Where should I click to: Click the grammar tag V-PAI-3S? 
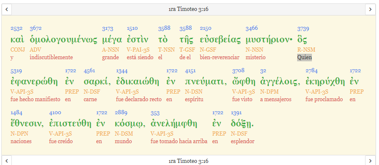click(138, 50)
